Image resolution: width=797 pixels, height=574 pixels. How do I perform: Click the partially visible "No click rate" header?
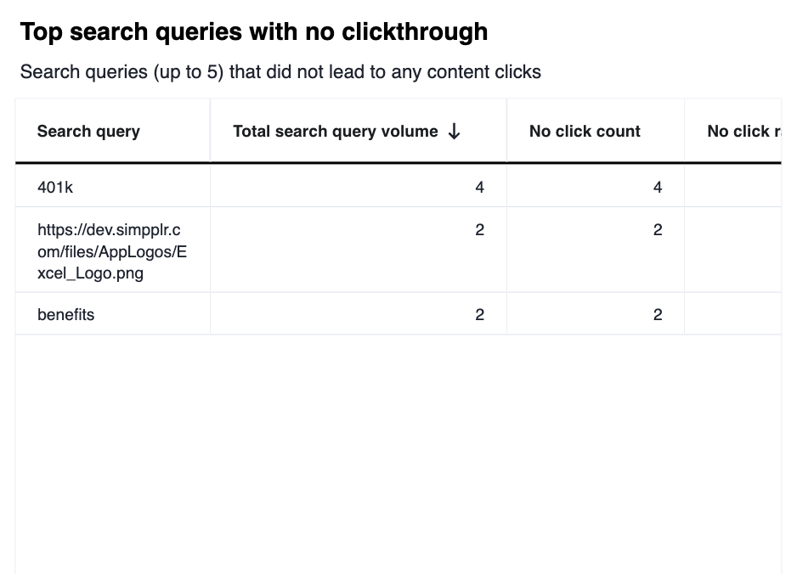point(743,132)
